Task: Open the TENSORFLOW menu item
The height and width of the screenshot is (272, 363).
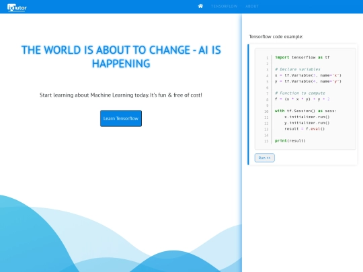Action: (224, 7)
